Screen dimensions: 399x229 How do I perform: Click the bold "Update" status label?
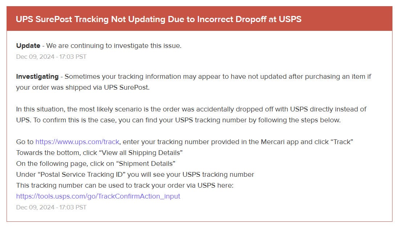[28, 46]
